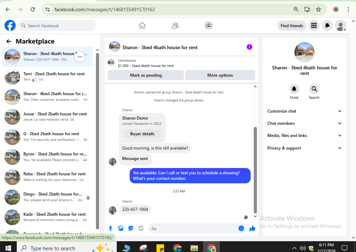Choose a GIF with the GIF icon
The image size is (356, 252).
pyautogui.click(x=141, y=228)
